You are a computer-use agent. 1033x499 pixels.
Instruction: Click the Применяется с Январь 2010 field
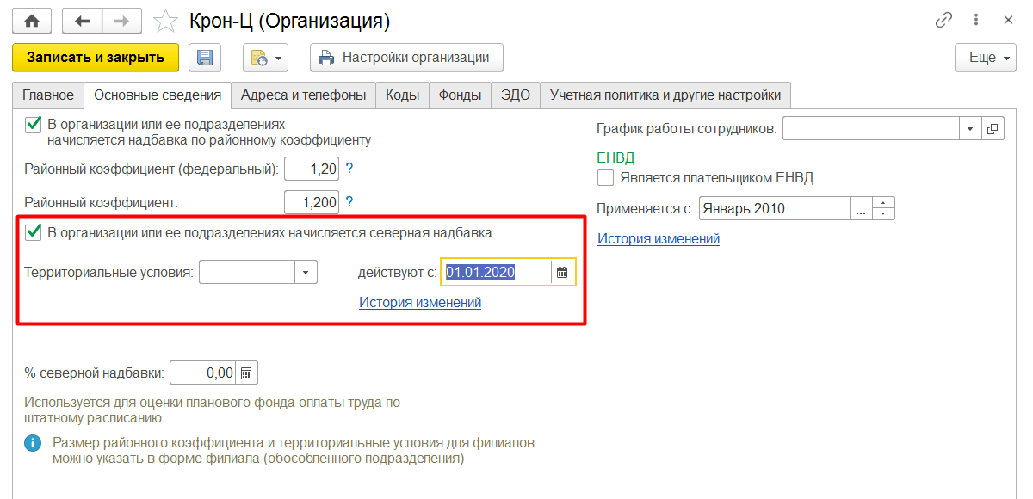tap(775, 208)
